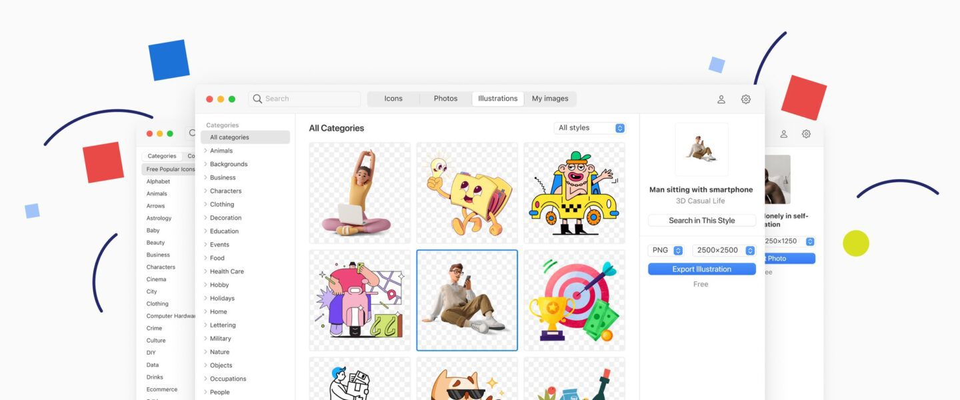Click the user icon in background window
This screenshot has height=400, width=960.
tap(783, 134)
